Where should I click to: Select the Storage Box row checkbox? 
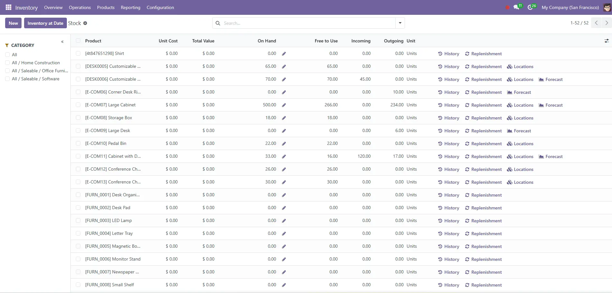tap(78, 118)
